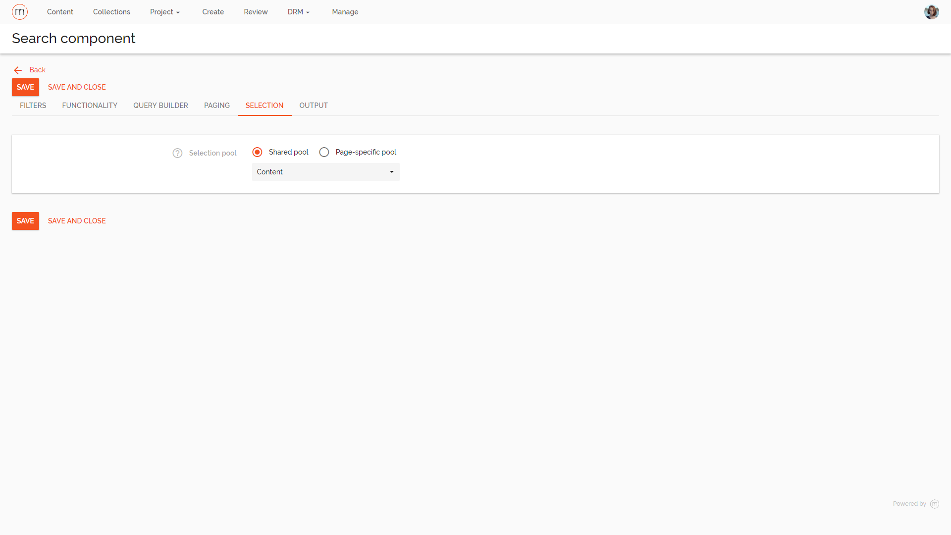Expand the DRM menu
The image size is (951, 535).
tap(298, 11)
